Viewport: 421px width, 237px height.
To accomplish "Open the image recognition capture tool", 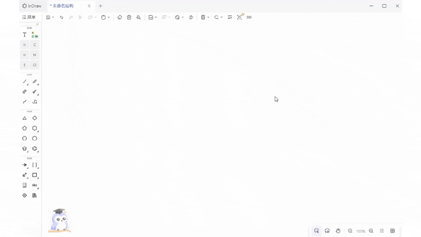I will point(240,17).
